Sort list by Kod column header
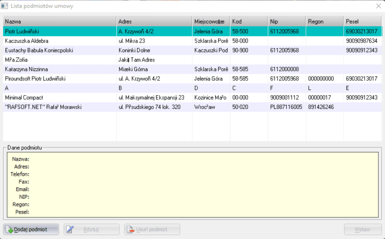Viewport: 385px width, 239px height. coord(249,21)
